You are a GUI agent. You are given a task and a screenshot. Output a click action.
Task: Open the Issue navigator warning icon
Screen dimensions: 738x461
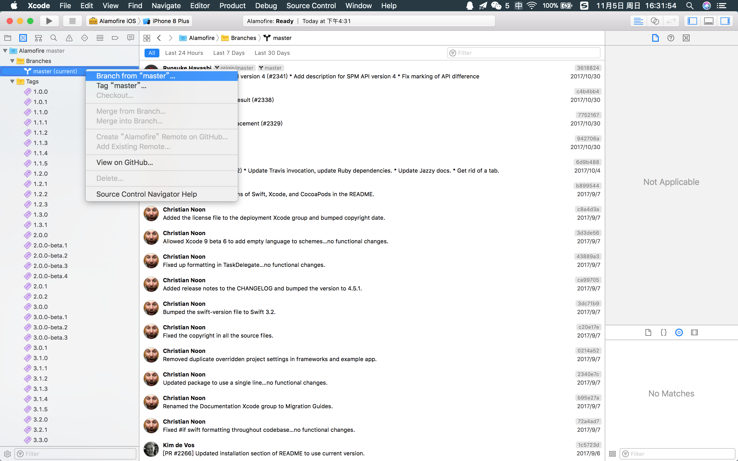coord(69,38)
